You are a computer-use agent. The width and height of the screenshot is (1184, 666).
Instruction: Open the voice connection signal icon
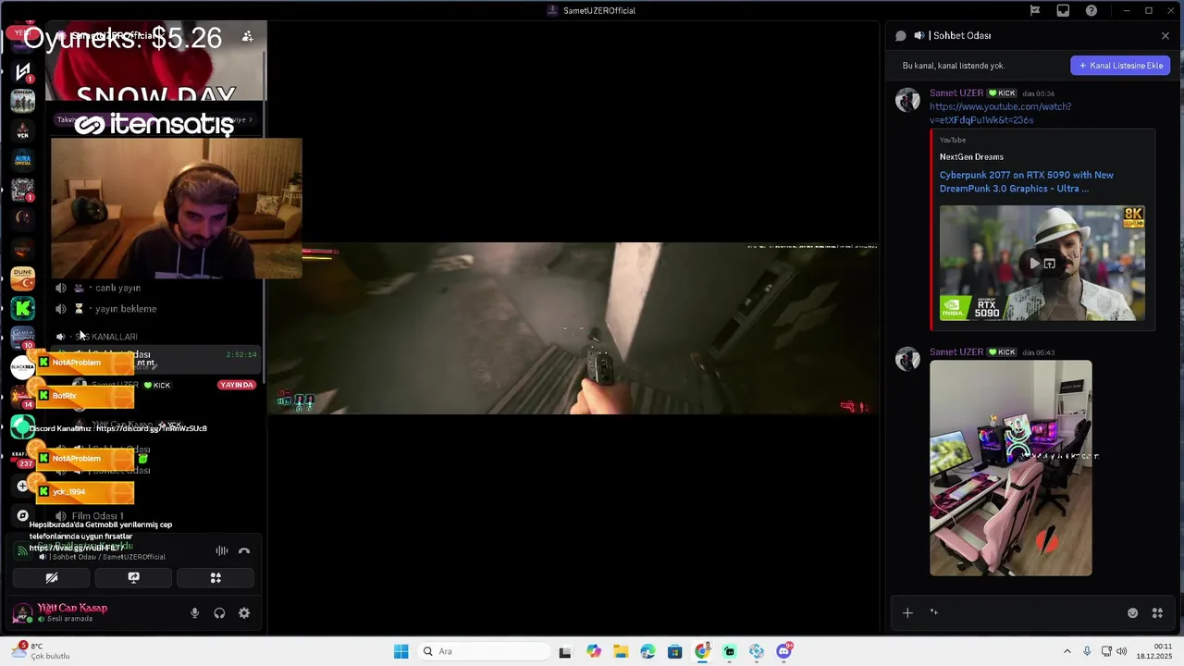(22, 550)
